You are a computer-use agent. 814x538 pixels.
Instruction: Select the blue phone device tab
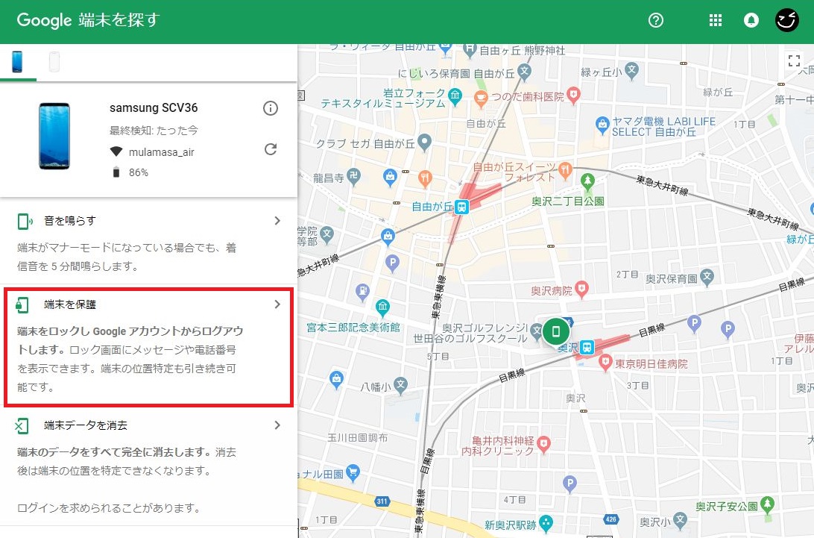click(18, 62)
